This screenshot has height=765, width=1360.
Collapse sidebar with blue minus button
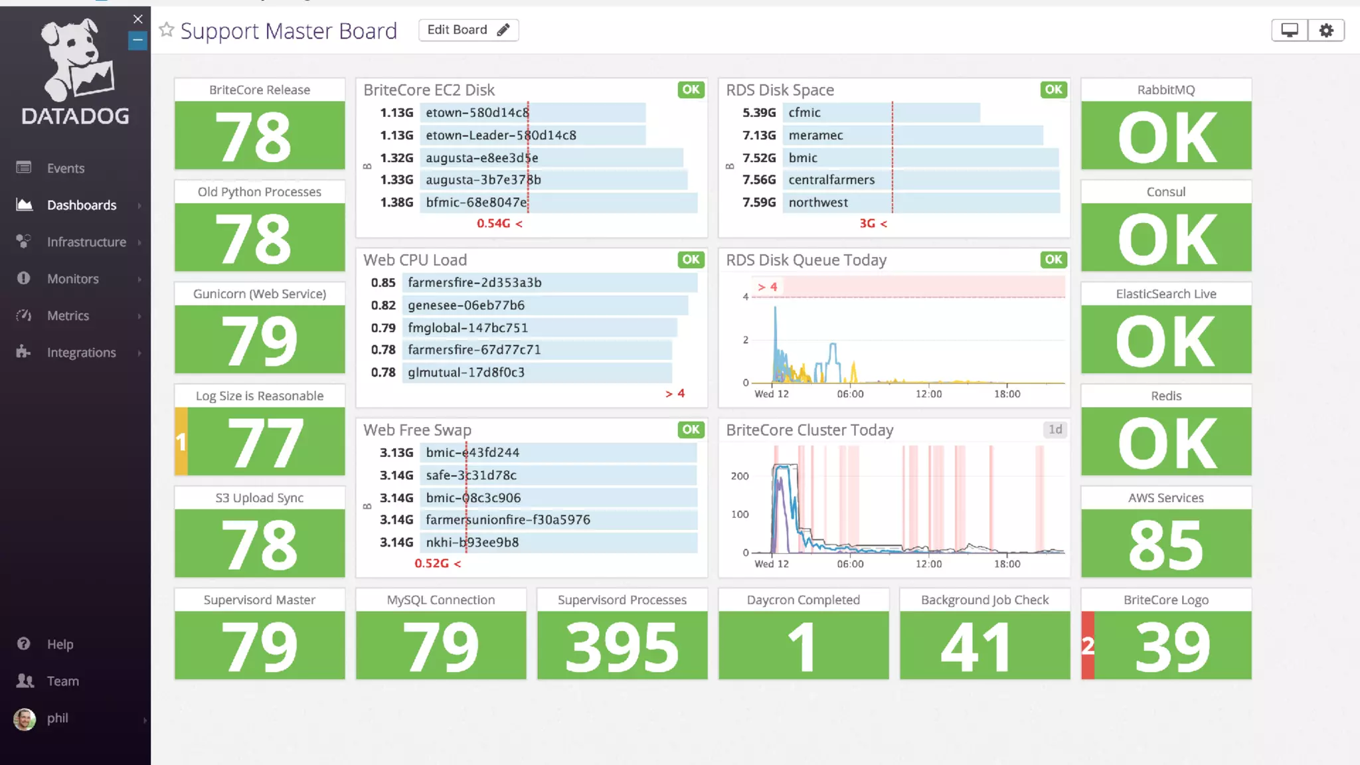click(137, 41)
